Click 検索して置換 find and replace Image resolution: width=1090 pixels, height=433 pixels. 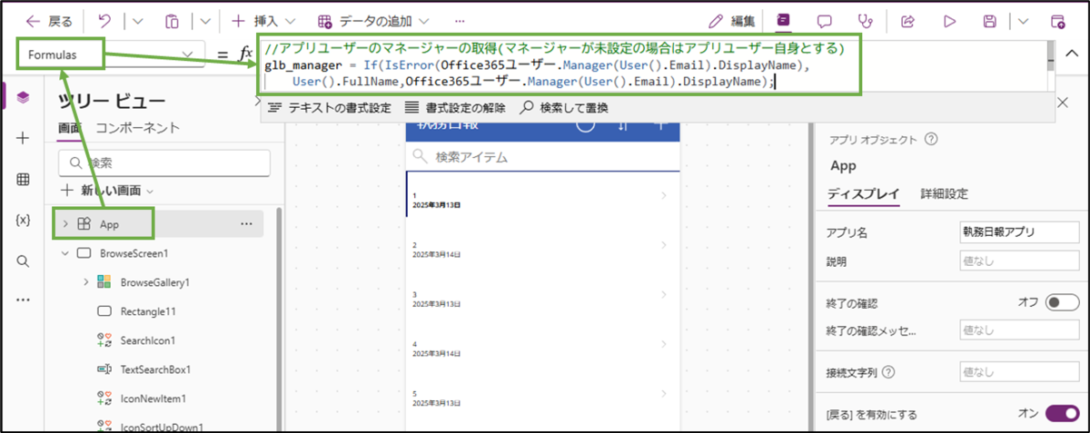[564, 107]
